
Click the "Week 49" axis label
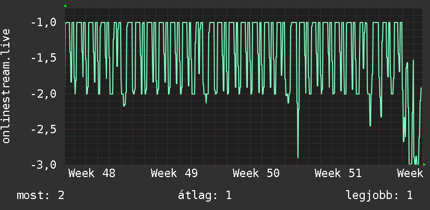[x=174, y=173]
